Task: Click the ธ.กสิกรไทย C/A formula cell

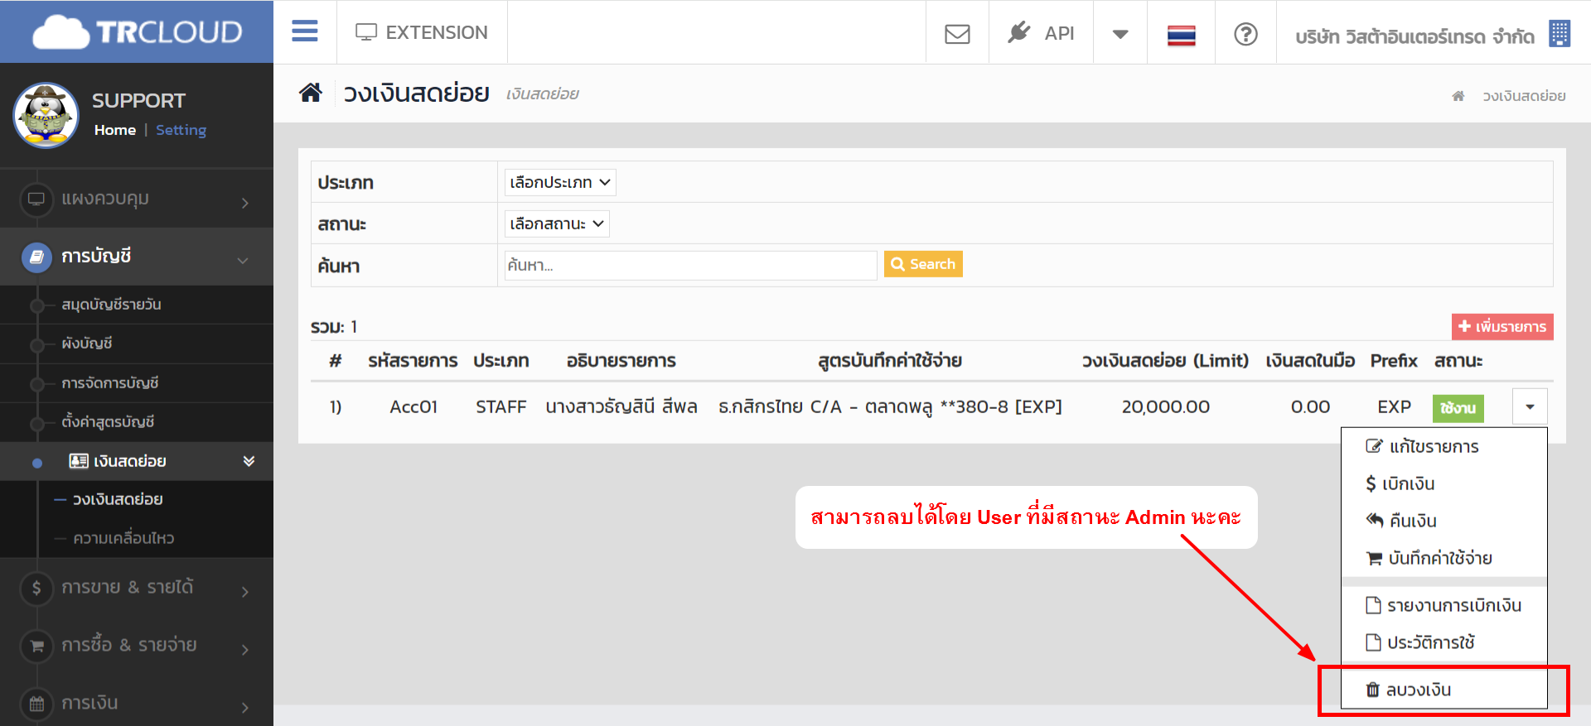Action: tap(890, 406)
